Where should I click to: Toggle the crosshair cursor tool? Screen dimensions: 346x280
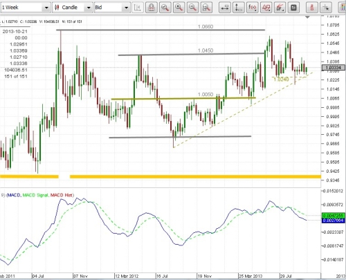(x=326, y=8)
